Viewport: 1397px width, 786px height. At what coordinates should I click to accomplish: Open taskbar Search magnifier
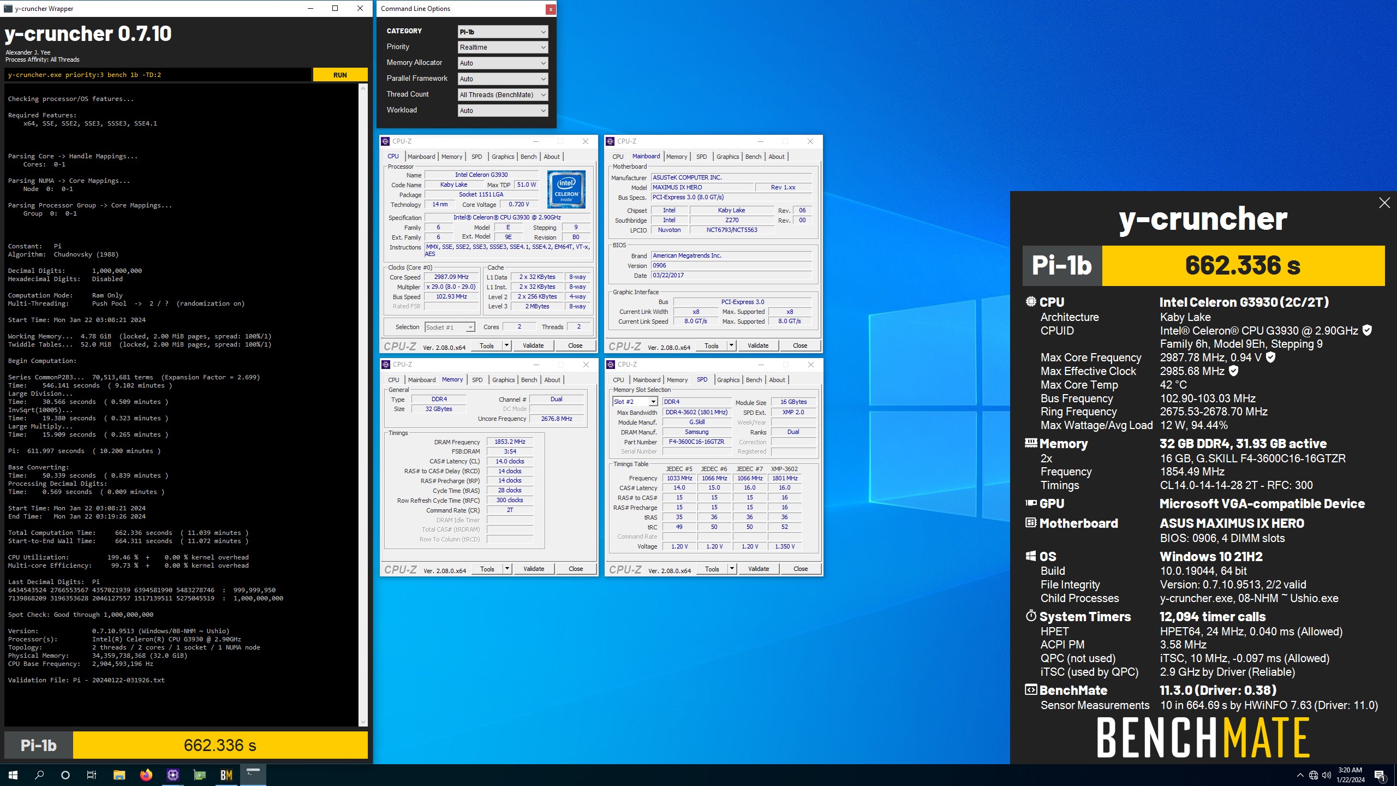[x=39, y=775]
